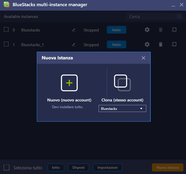The height and width of the screenshot is (174, 186).
Task: Delete the Bluestacks instance via trash icon
Action: point(161,30)
